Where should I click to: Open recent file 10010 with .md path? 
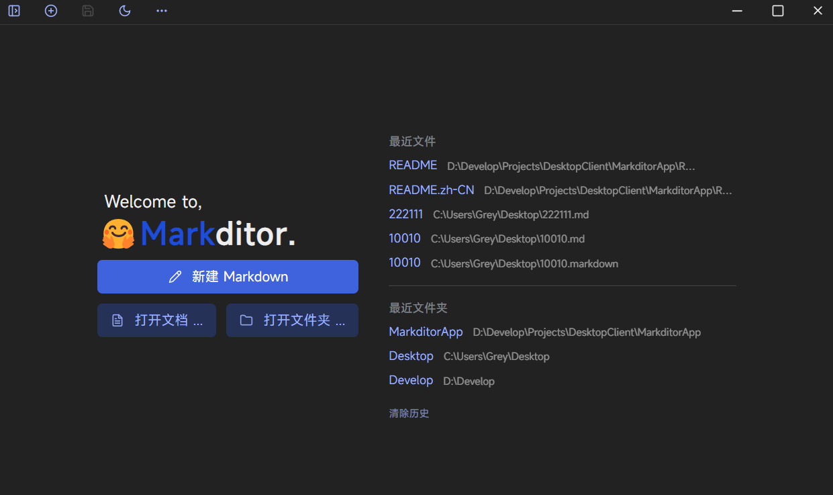point(405,238)
